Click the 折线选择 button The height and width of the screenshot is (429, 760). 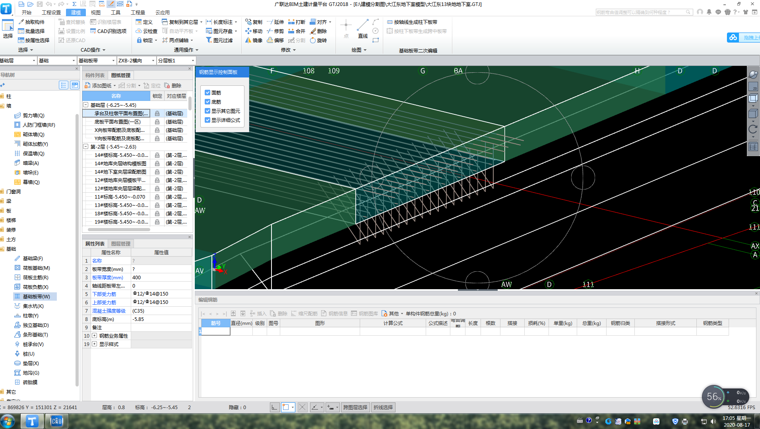pyautogui.click(x=383, y=407)
